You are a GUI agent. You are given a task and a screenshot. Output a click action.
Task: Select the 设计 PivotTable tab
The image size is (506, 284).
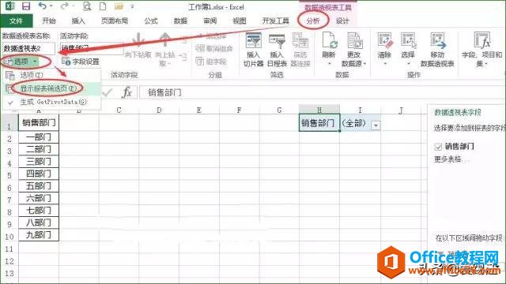tap(342, 21)
